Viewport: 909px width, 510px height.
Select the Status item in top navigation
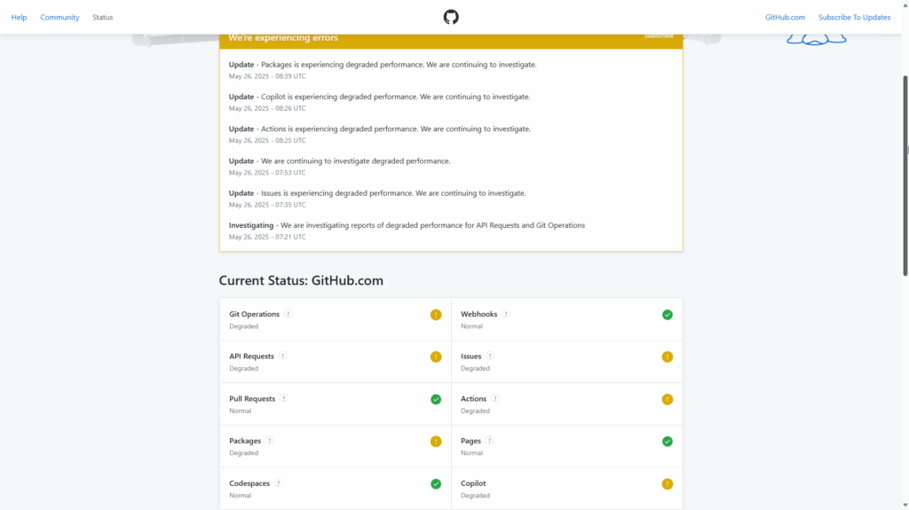tap(103, 18)
